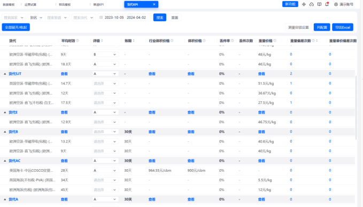Click 货代SJT average time 查看 link
The image size is (363, 207).
(x=64, y=74)
